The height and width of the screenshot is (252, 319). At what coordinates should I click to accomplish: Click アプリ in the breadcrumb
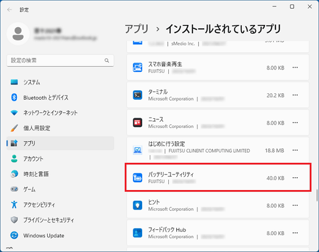(x=137, y=29)
